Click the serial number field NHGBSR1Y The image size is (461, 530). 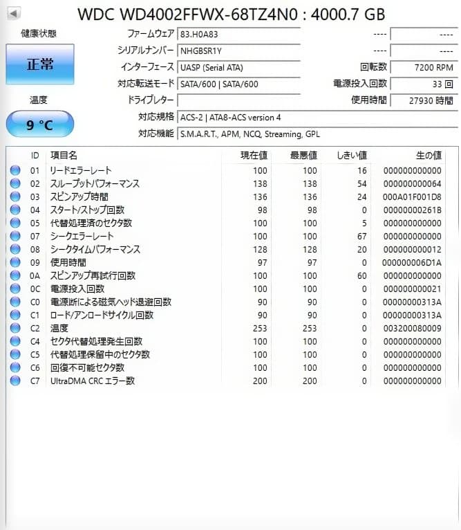(x=238, y=51)
